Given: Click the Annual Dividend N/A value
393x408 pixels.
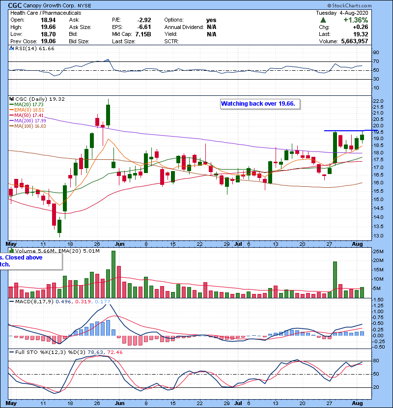Looking at the screenshot, I should pos(211,27).
